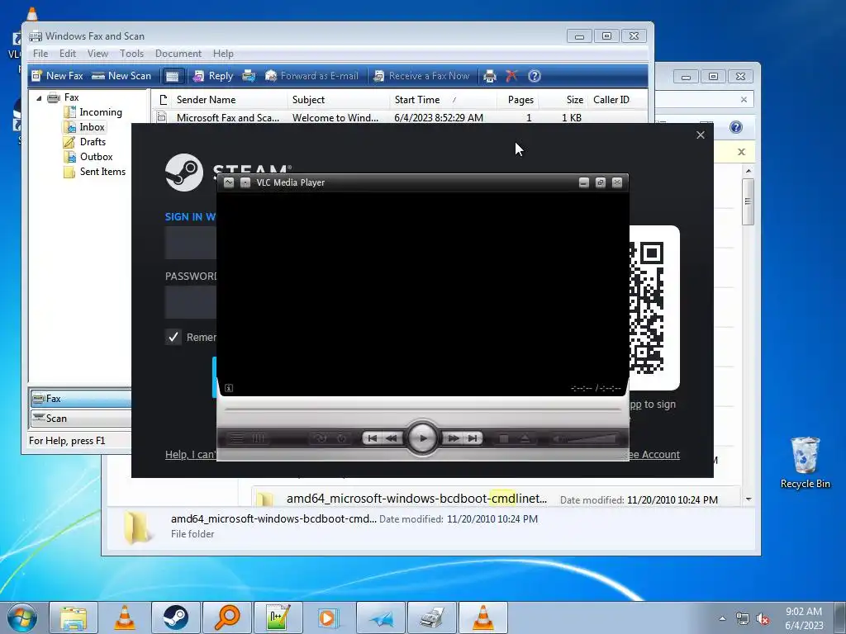
Task: Click the eject button in VLC
Action: [x=525, y=439]
